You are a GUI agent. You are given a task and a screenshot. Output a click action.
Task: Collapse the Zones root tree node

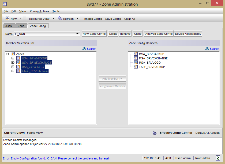point(7,54)
